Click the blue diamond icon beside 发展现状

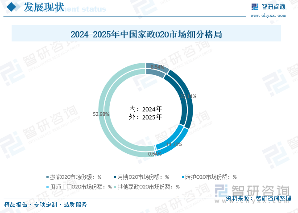point(11,7)
